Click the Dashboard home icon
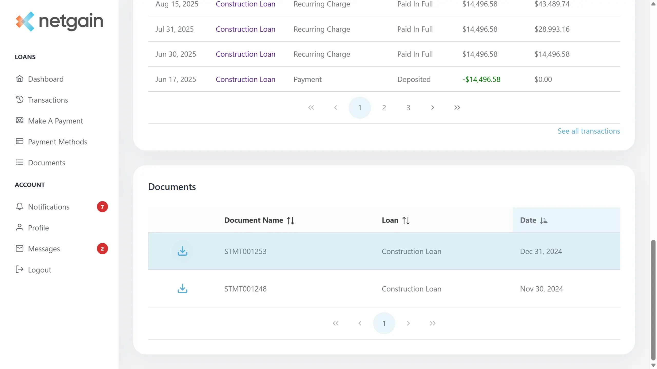The width and height of the screenshot is (657, 369). [20, 79]
